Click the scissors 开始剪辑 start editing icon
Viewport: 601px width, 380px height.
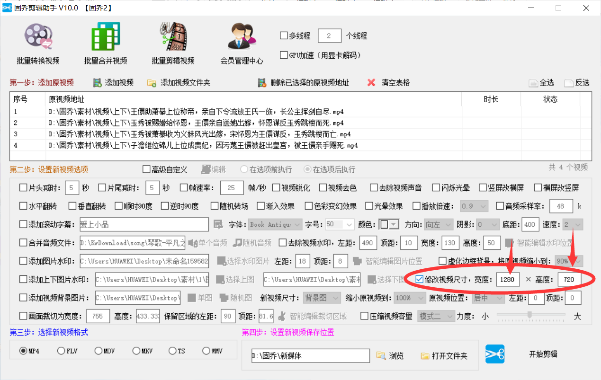point(494,353)
